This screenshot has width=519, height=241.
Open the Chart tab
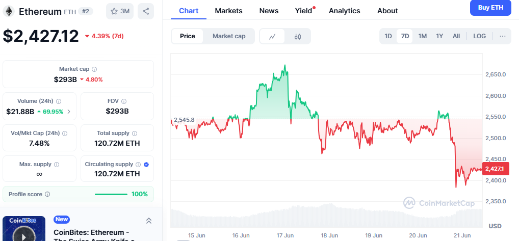189,11
